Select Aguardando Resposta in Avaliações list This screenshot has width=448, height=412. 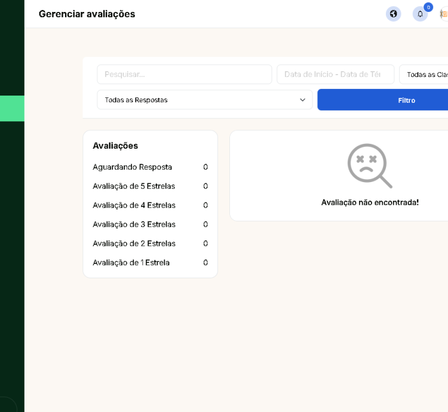point(132,167)
